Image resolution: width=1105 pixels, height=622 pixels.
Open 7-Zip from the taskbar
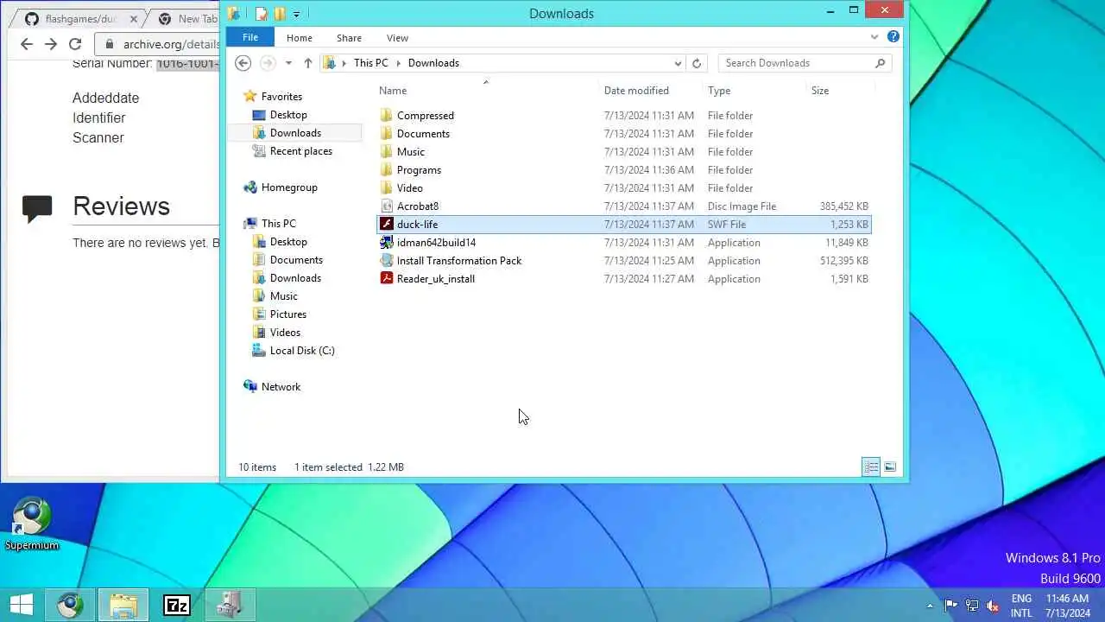pyautogui.click(x=176, y=606)
